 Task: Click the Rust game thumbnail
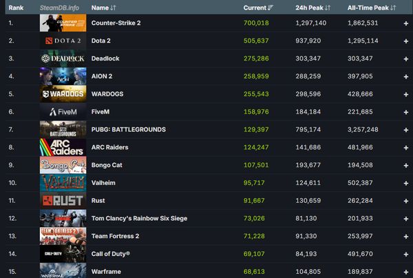click(63, 201)
